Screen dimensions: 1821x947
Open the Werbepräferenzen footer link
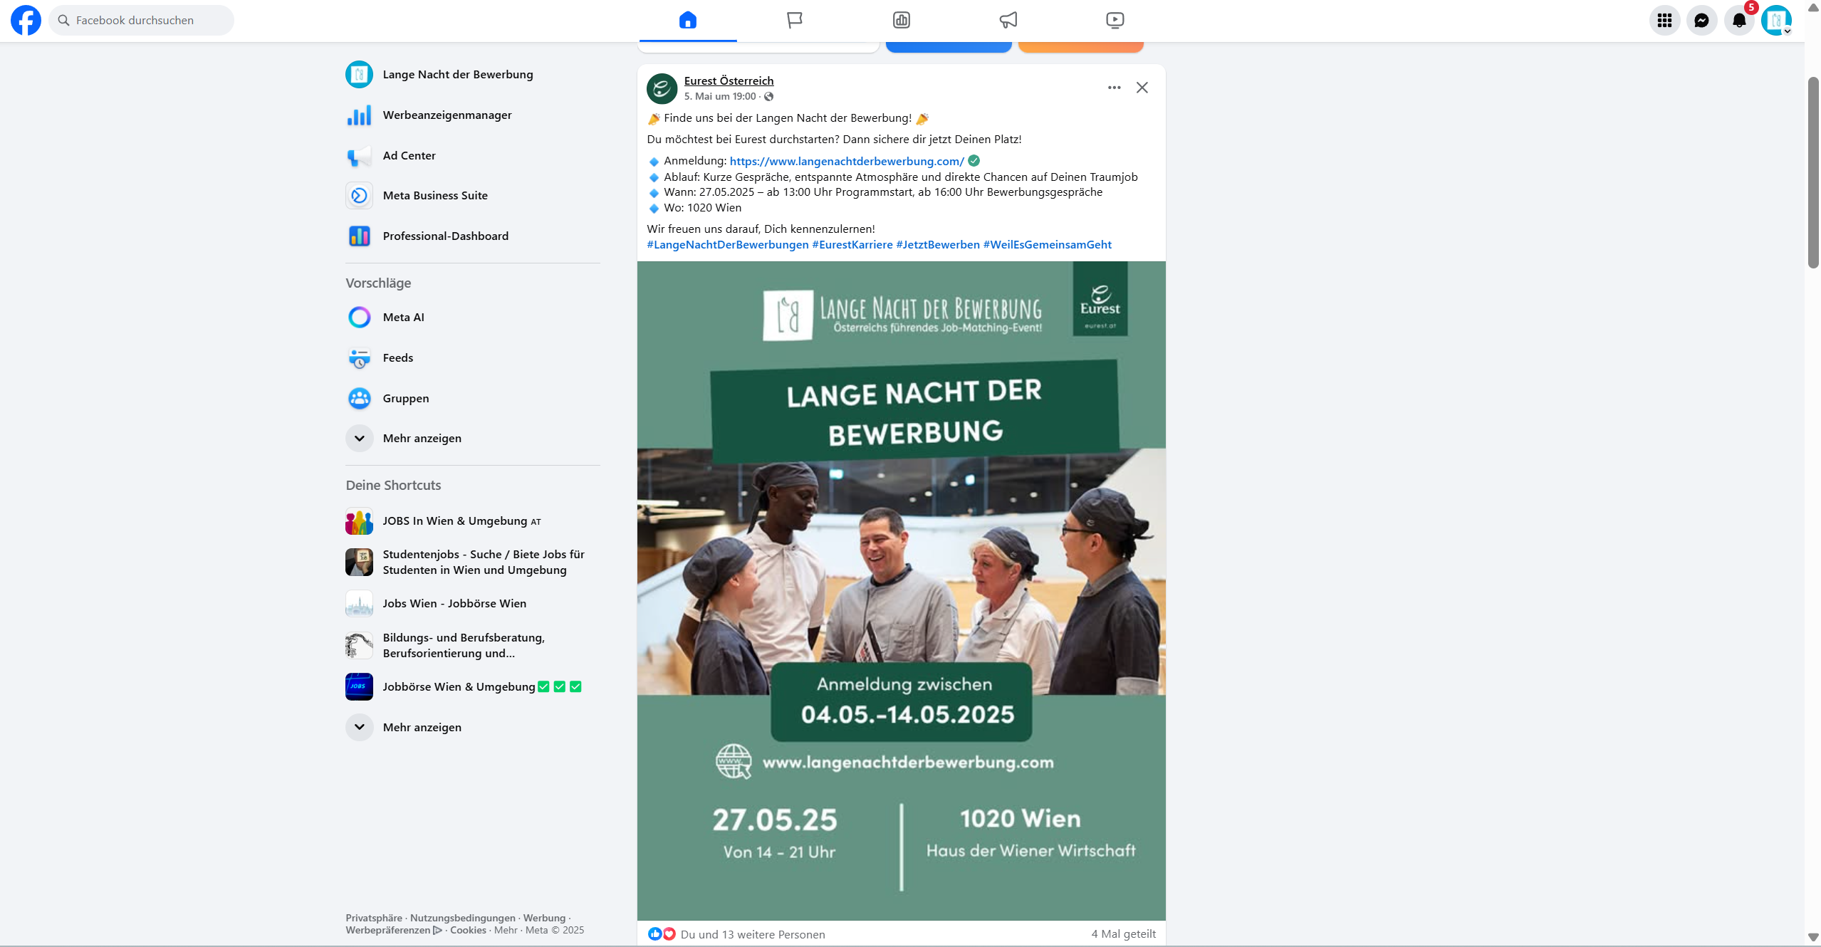coord(394,930)
